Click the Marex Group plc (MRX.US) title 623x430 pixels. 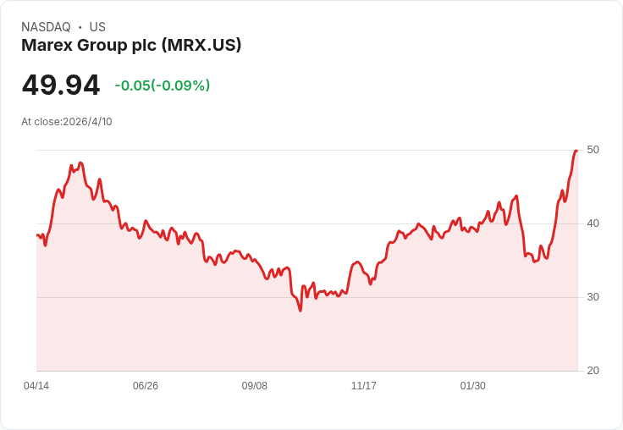131,46
